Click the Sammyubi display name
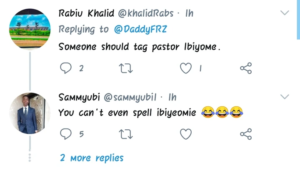This screenshot has height=171, width=300. pos(78,98)
